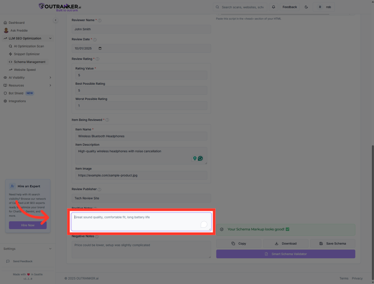374x284 pixels.
Task: Go to AI Optimization Scan
Action: pos(29,46)
